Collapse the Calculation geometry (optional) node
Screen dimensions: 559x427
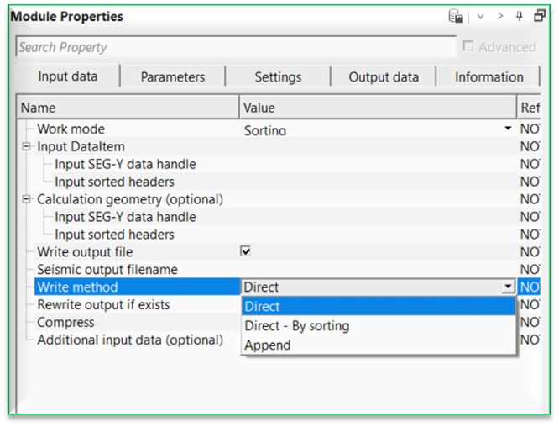pyautogui.click(x=27, y=200)
